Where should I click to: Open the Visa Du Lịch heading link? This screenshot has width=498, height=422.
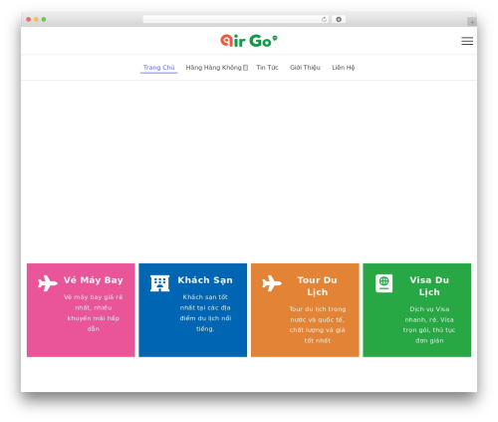pos(429,286)
